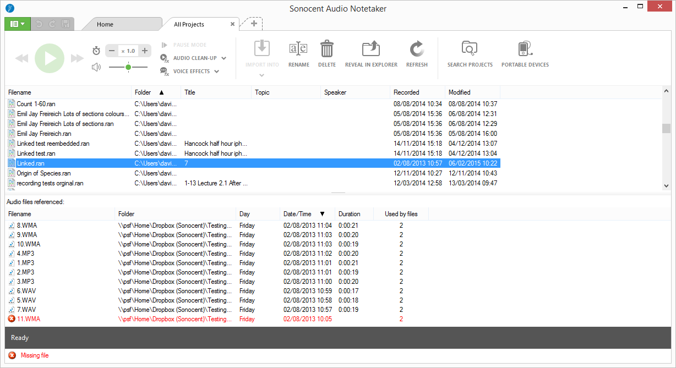The width and height of the screenshot is (676, 368).
Task: Sort audio files by Used by files
Action: point(401,214)
